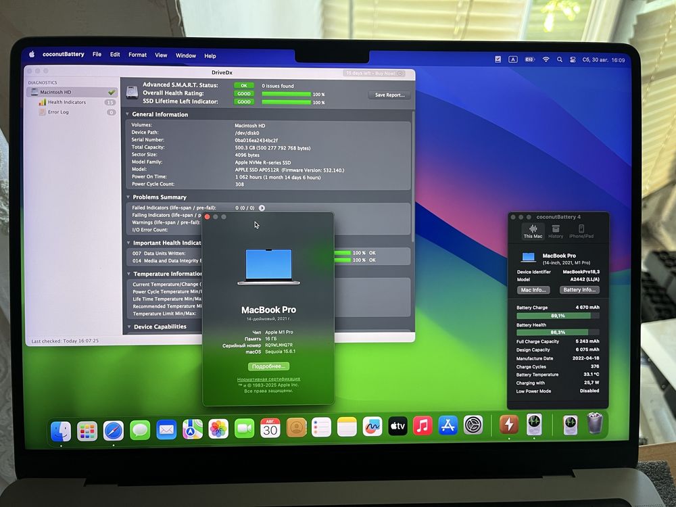676x507 pixels.
Task: Click the arrow next to Failed Indicators count
Action: pos(262,208)
